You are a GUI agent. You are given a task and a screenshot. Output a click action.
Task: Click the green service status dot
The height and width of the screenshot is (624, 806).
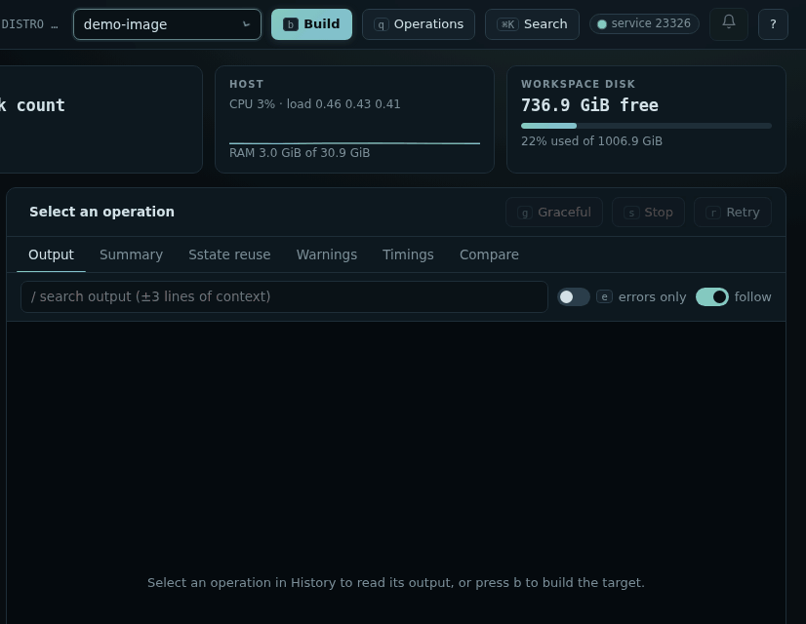pos(602,24)
